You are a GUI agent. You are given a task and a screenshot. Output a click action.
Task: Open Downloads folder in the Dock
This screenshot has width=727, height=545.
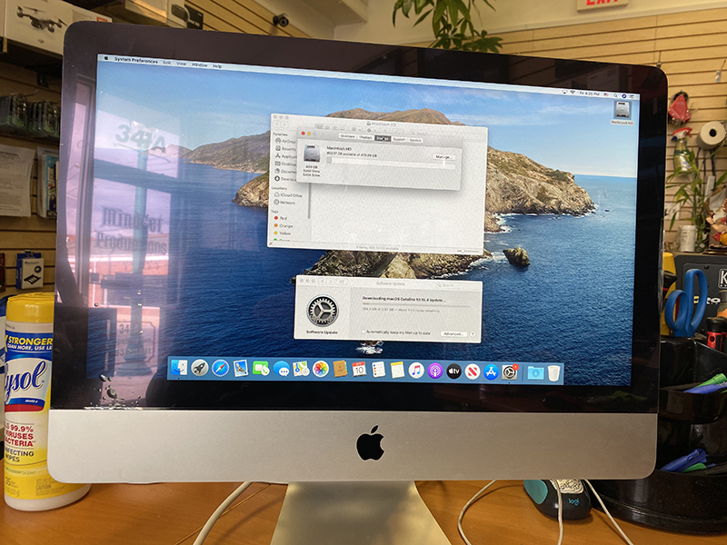click(x=535, y=372)
